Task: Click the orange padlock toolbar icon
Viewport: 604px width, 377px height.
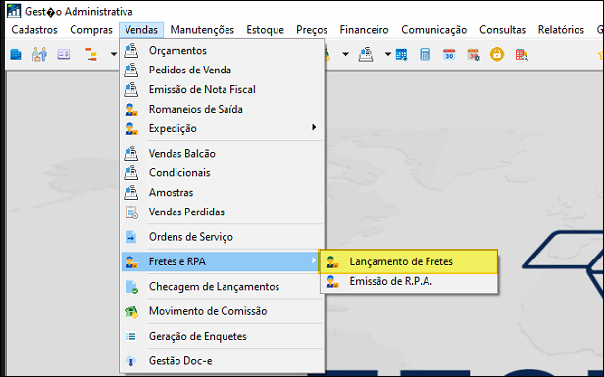Action: tap(497, 54)
